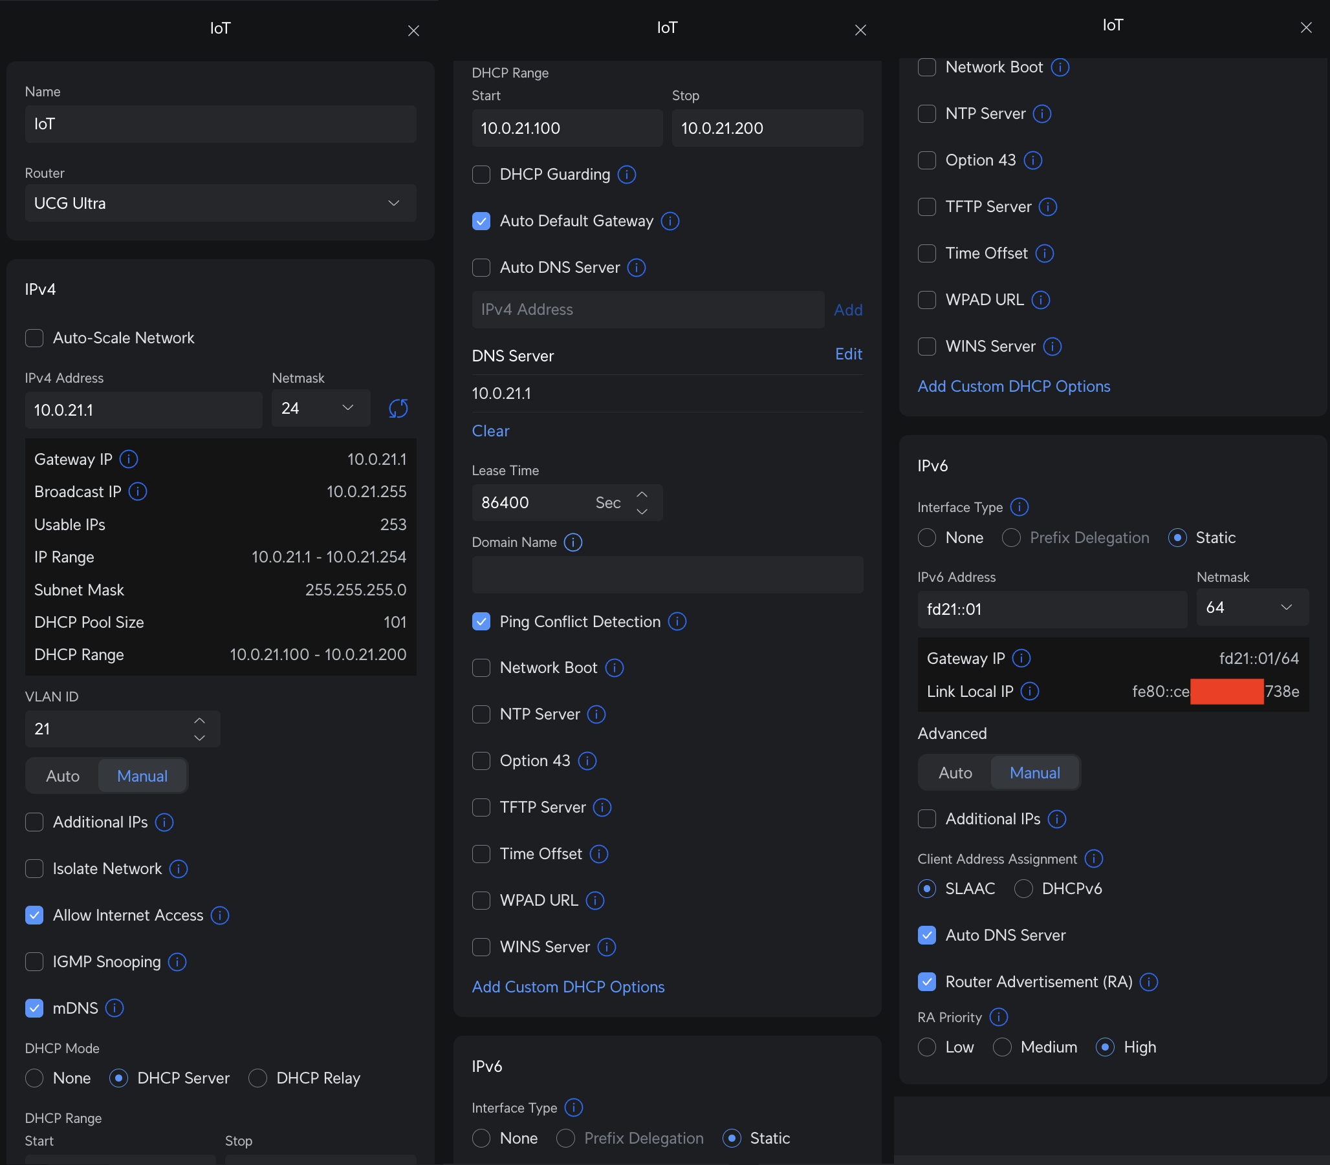This screenshot has height=1165, width=1330.
Task: Switch VLAN ID mode to Auto
Action: click(63, 776)
